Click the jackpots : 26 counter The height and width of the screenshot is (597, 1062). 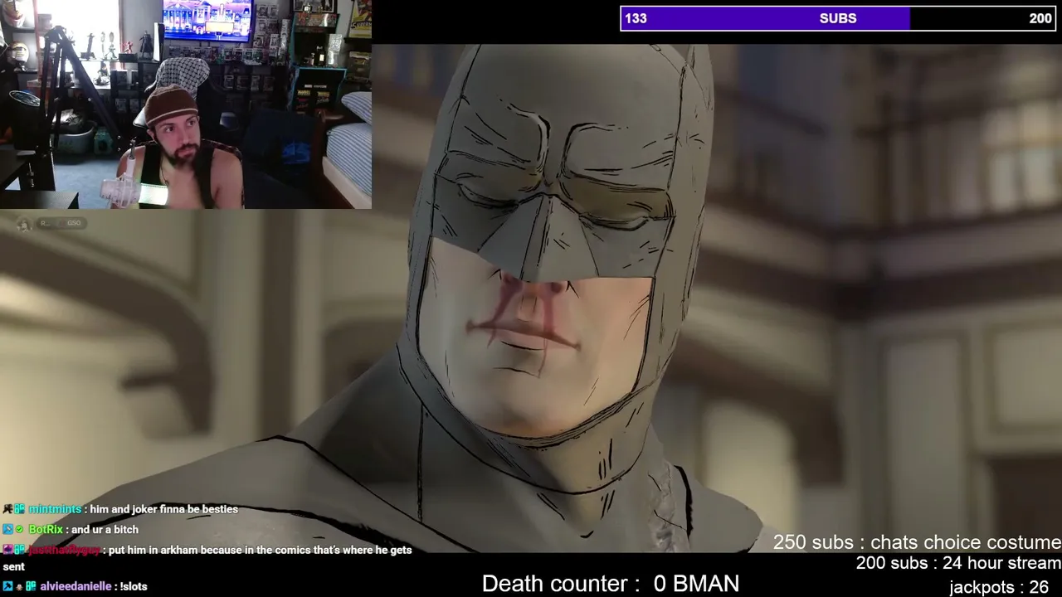coord(999,587)
